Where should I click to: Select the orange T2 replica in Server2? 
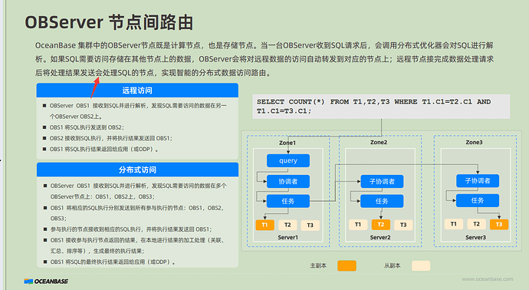(381, 225)
